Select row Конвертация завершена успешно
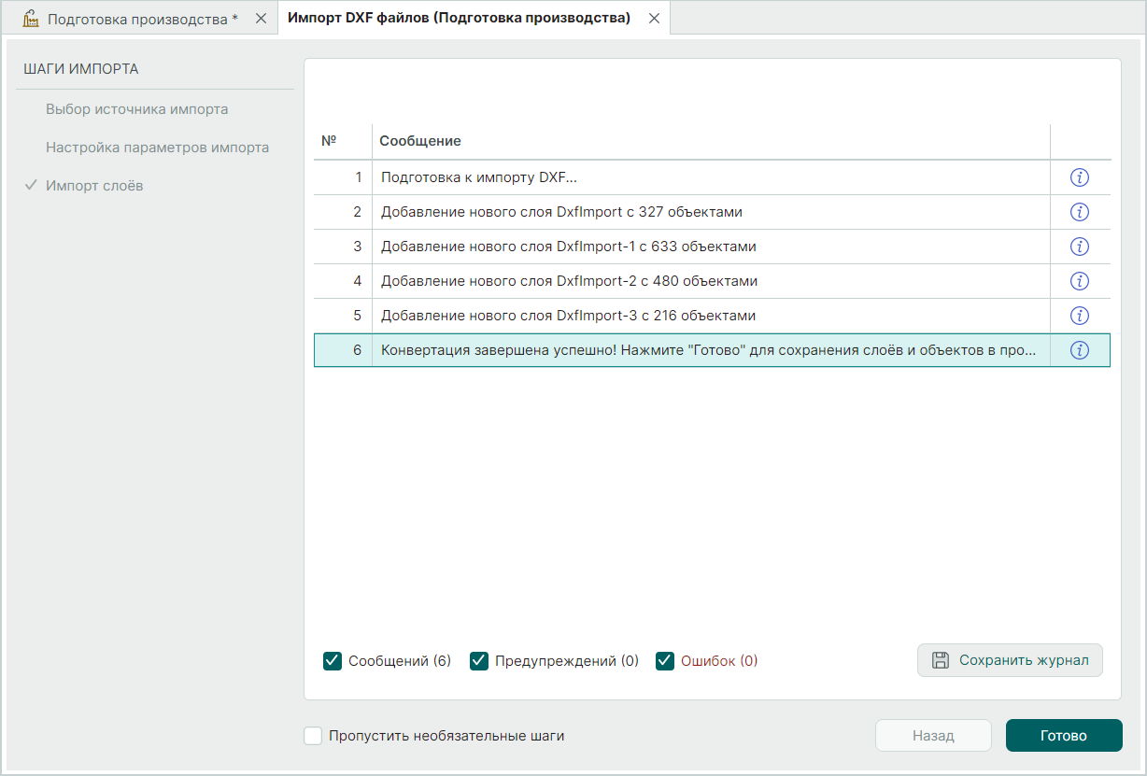 click(712, 350)
